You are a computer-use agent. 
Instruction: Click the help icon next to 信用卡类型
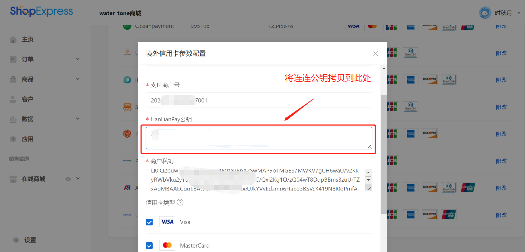180,202
